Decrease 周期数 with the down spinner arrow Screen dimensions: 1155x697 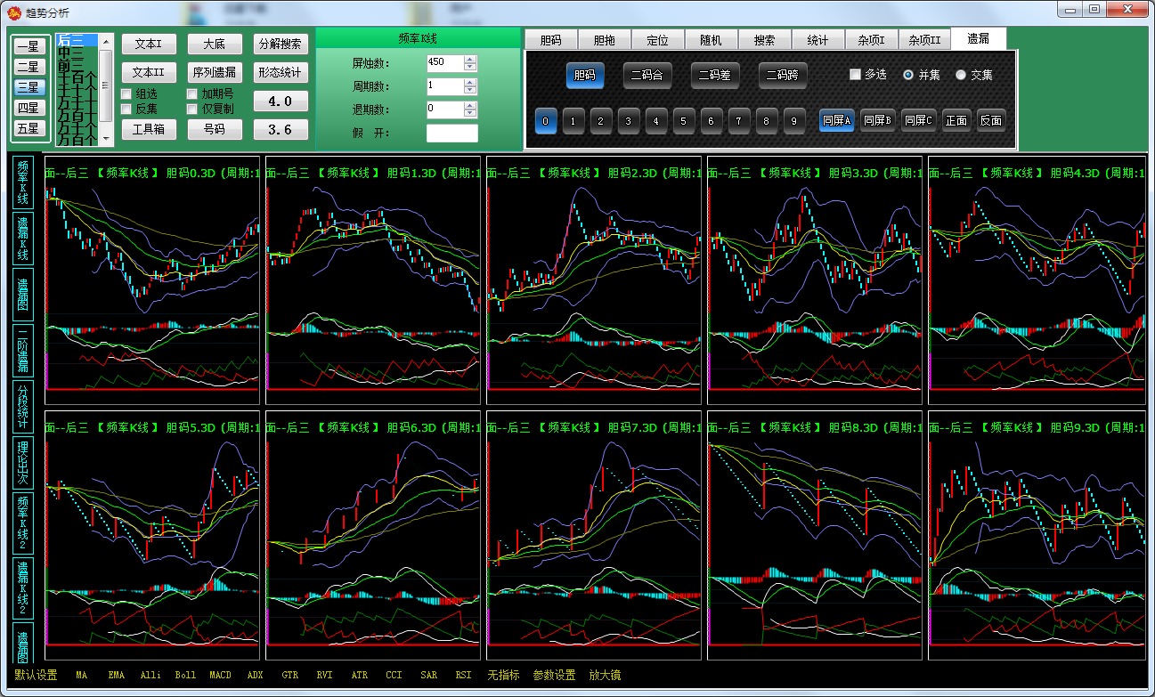(x=470, y=91)
